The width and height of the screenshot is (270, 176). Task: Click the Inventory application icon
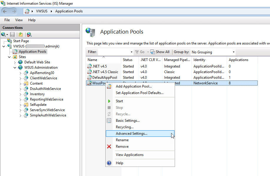[26, 94]
